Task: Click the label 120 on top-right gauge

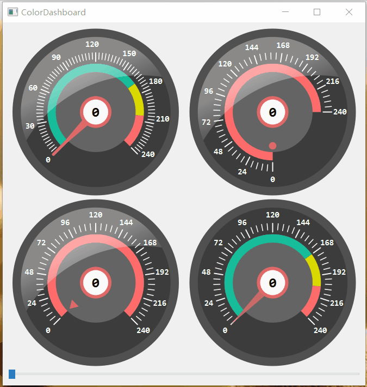Action: (225, 64)
